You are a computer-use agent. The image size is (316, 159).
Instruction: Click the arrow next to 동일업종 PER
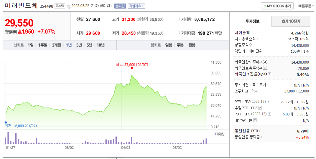click(260, 131)
